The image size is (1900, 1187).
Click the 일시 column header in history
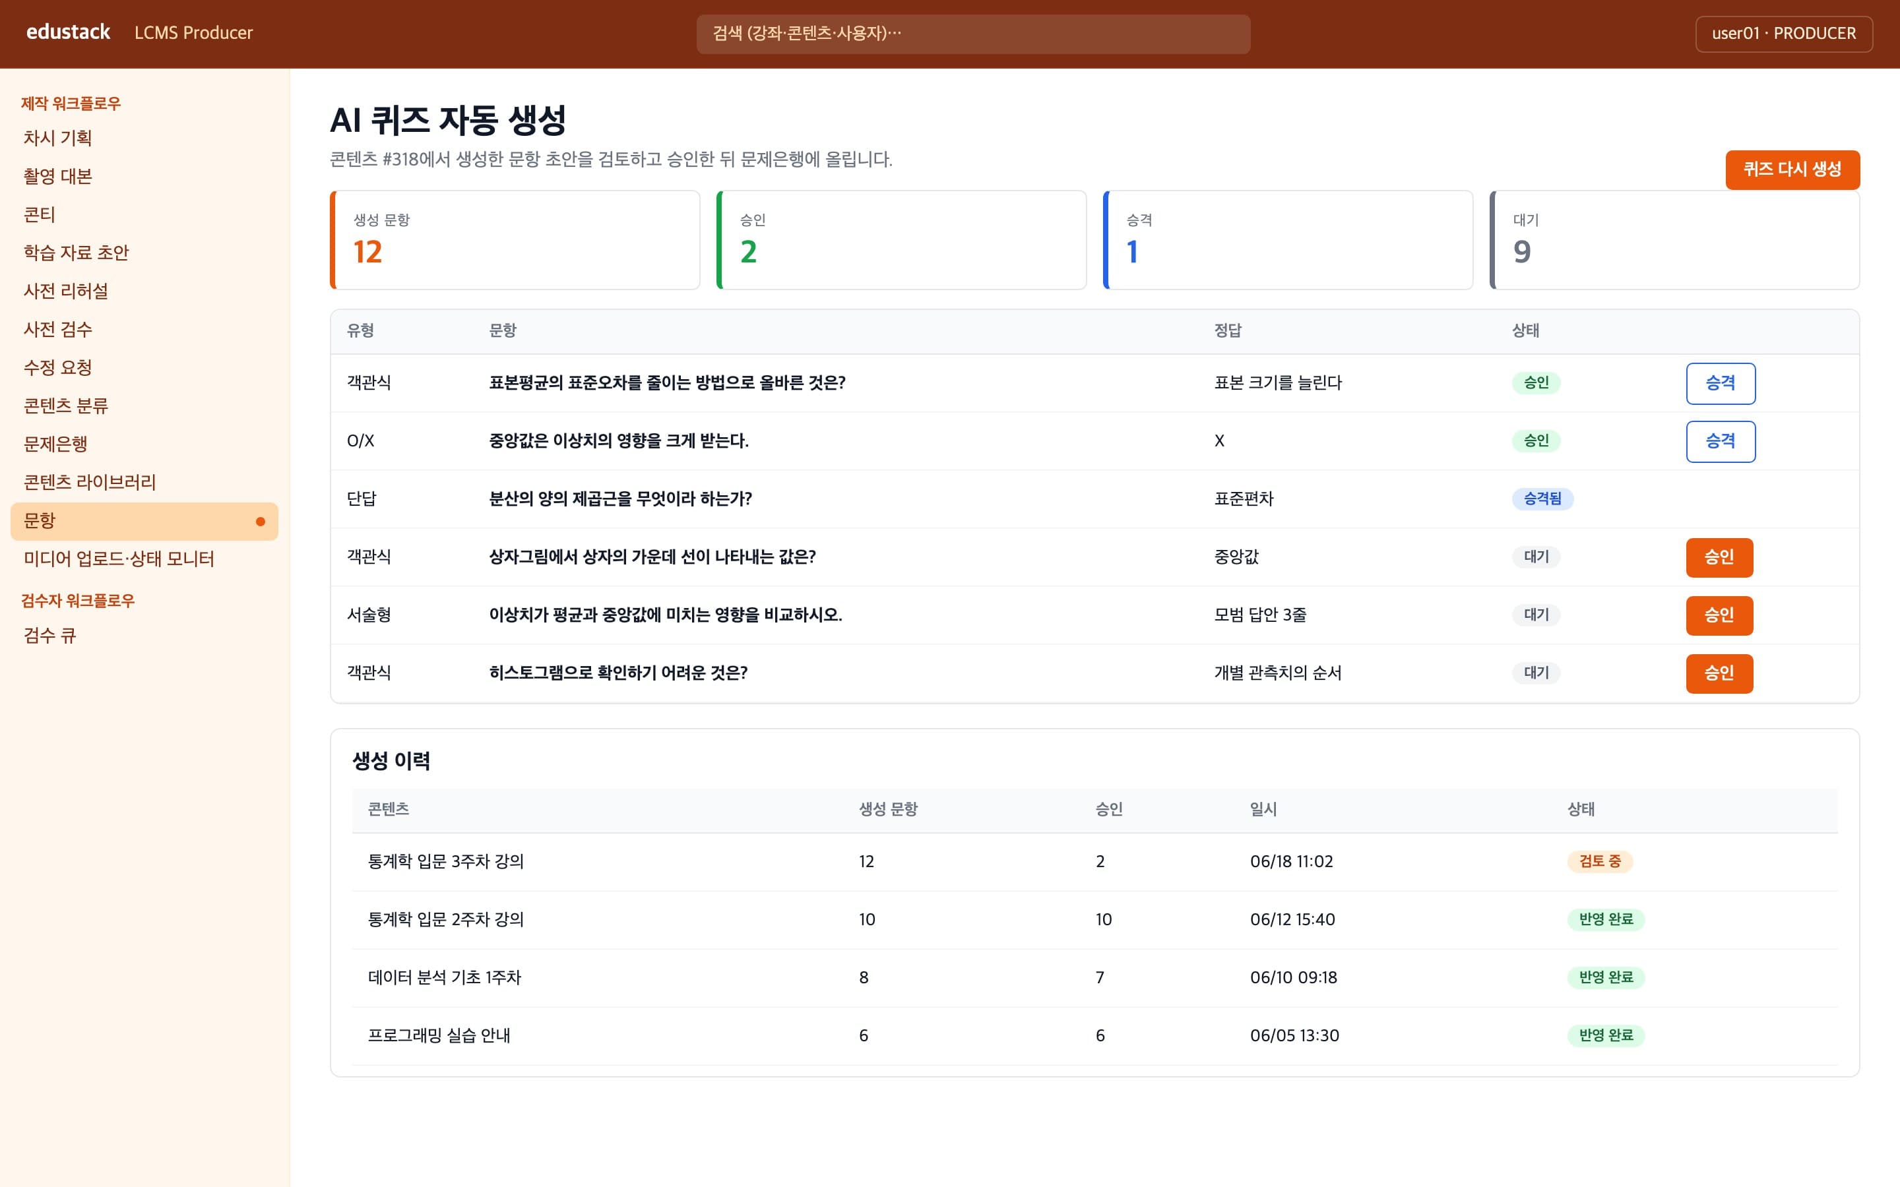1263,809
